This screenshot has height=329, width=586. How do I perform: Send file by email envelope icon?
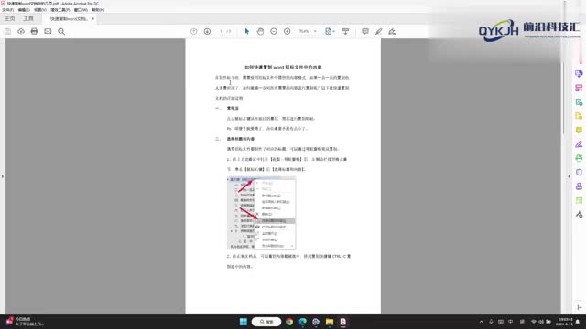(x=48, y=31)
